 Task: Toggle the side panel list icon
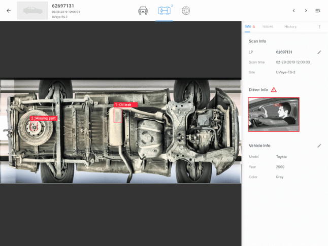[318, 11]
